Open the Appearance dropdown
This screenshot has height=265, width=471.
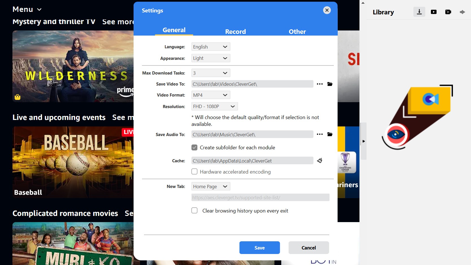[x=211, y=58]
